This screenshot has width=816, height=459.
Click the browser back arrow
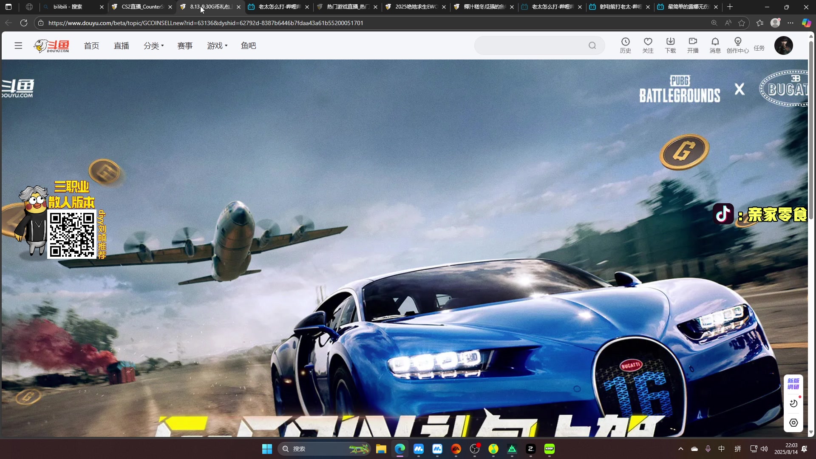8,23
